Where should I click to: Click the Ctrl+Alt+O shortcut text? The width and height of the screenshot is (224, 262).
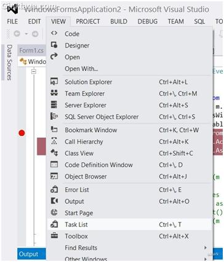coord(174,201)
